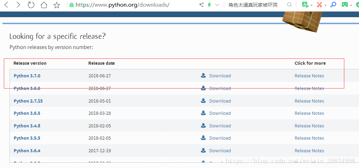Expand the address bar chevron dropdown

[x=217, y=5]
